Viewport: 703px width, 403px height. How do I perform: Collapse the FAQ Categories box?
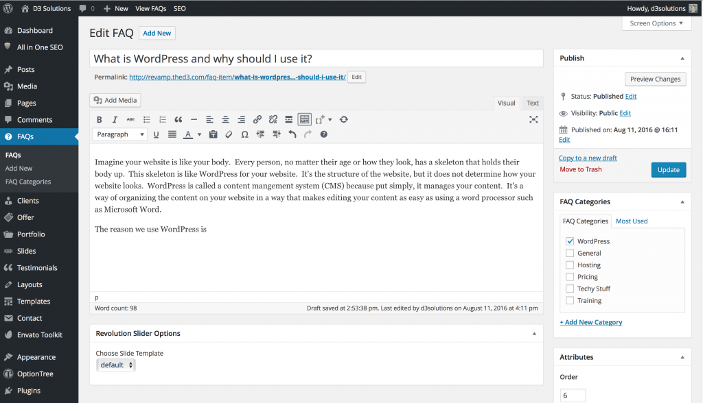(x=682, y=202)
